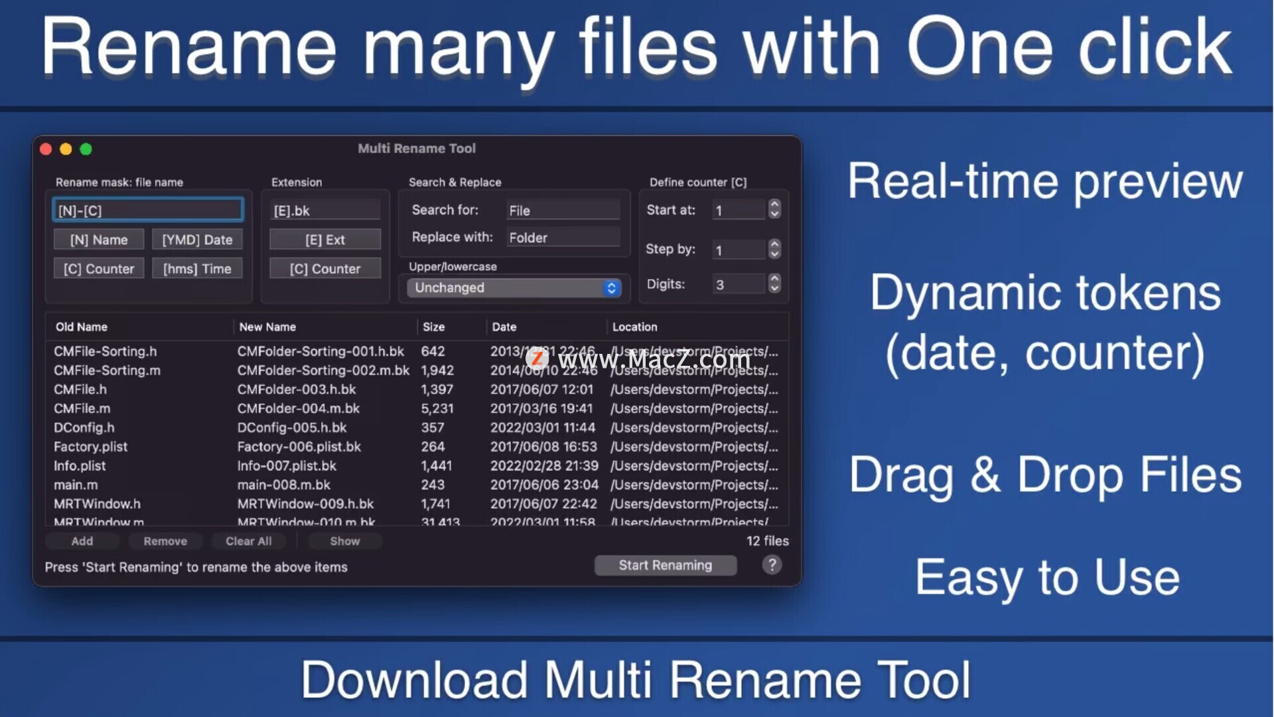Click new name DConfig-005.h.bk
This screenshot has height=717, width=1274.
point(292,428)
